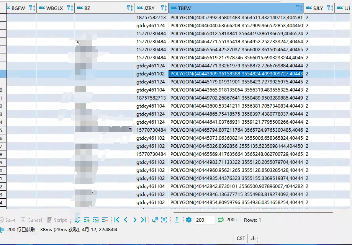Screen dimensions: 352x245
Task: Toggle record panel view icon
Action: (164, 220)
